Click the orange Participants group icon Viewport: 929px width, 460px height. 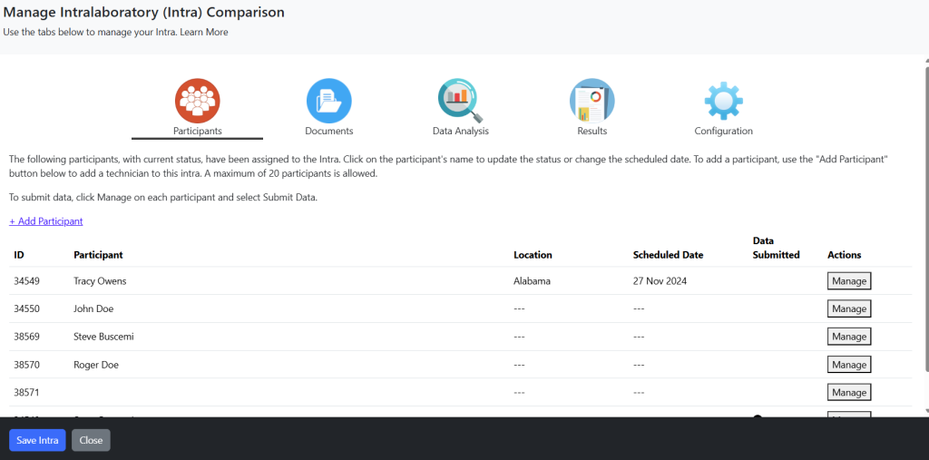tap(197, 101)
